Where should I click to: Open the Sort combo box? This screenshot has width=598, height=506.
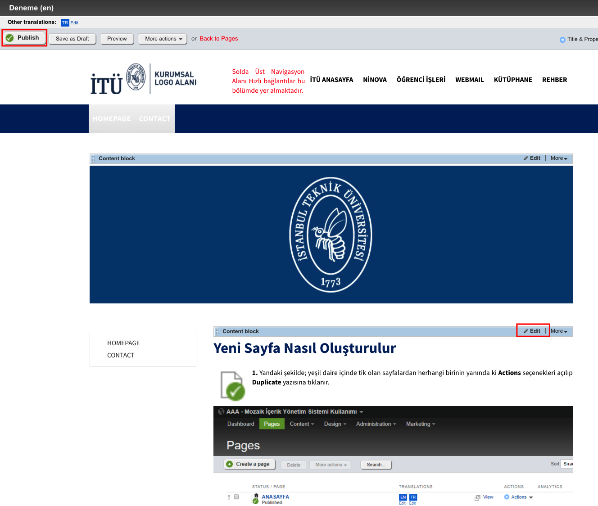click(x=567, y=464)
